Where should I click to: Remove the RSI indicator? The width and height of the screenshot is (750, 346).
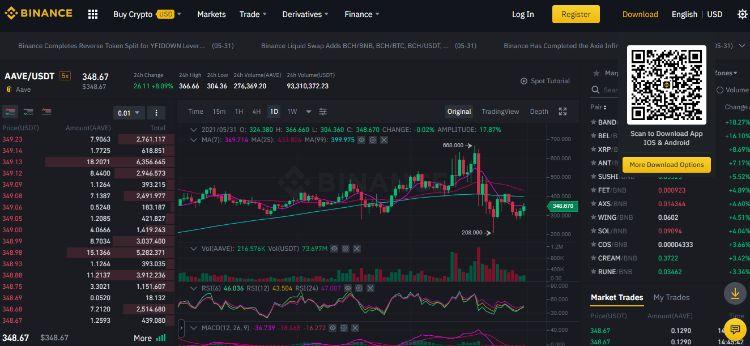click(370, 288)
